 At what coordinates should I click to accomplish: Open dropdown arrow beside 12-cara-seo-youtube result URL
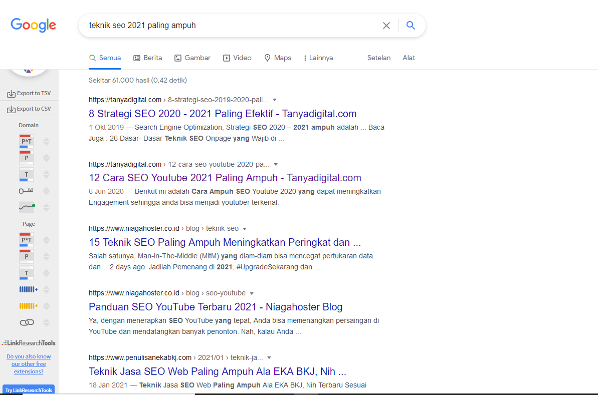coord(276,165)
